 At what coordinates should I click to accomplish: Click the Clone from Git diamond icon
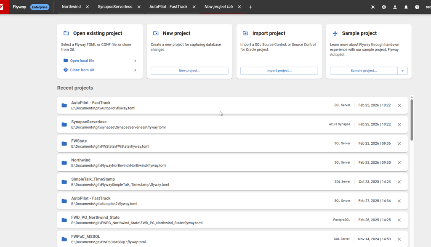coord(66,70)
